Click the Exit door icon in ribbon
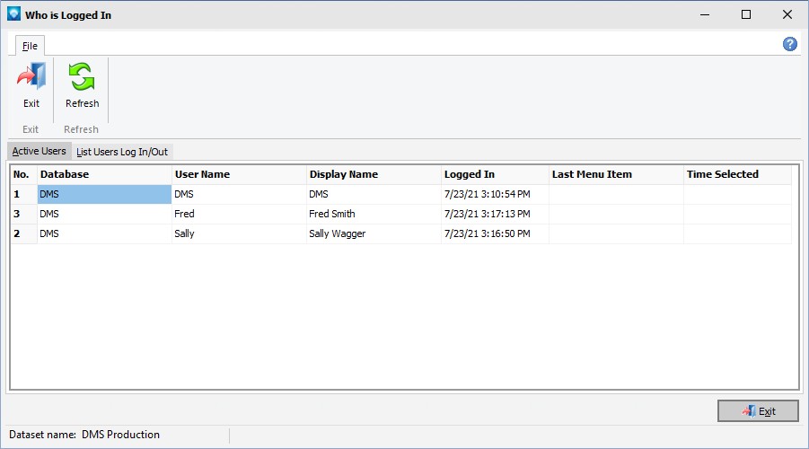 pos(31,75)
